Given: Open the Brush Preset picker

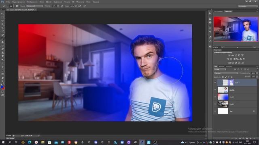Looking at the screenshot, I should (x=11, y=6).
